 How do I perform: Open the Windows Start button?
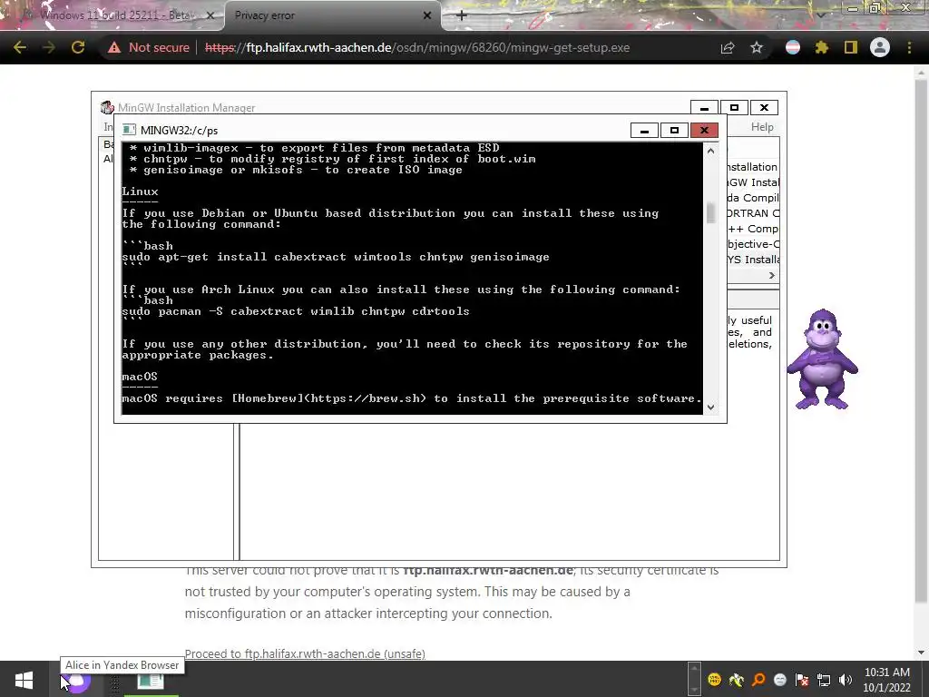(24, 679)
